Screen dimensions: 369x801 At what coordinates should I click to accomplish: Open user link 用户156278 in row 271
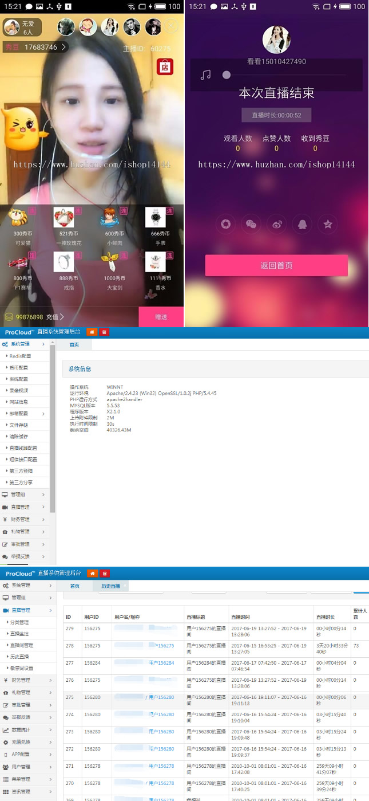161,766
